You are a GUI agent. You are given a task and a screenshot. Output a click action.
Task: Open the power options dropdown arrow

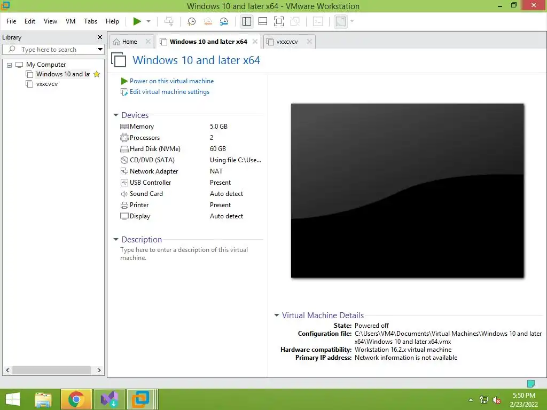149,21
